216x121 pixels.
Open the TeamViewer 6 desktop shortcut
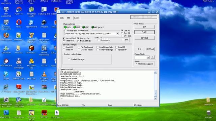(x=31, y=22)
